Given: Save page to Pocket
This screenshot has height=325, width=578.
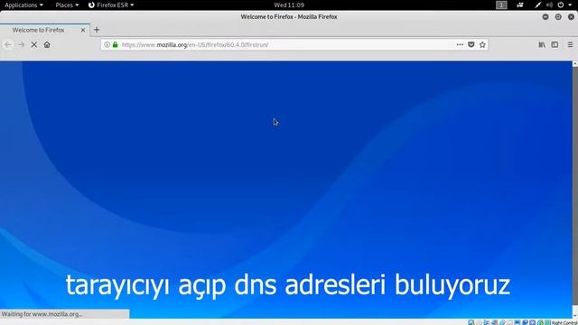Looking at the screenshot, I should tap(471, 44).
